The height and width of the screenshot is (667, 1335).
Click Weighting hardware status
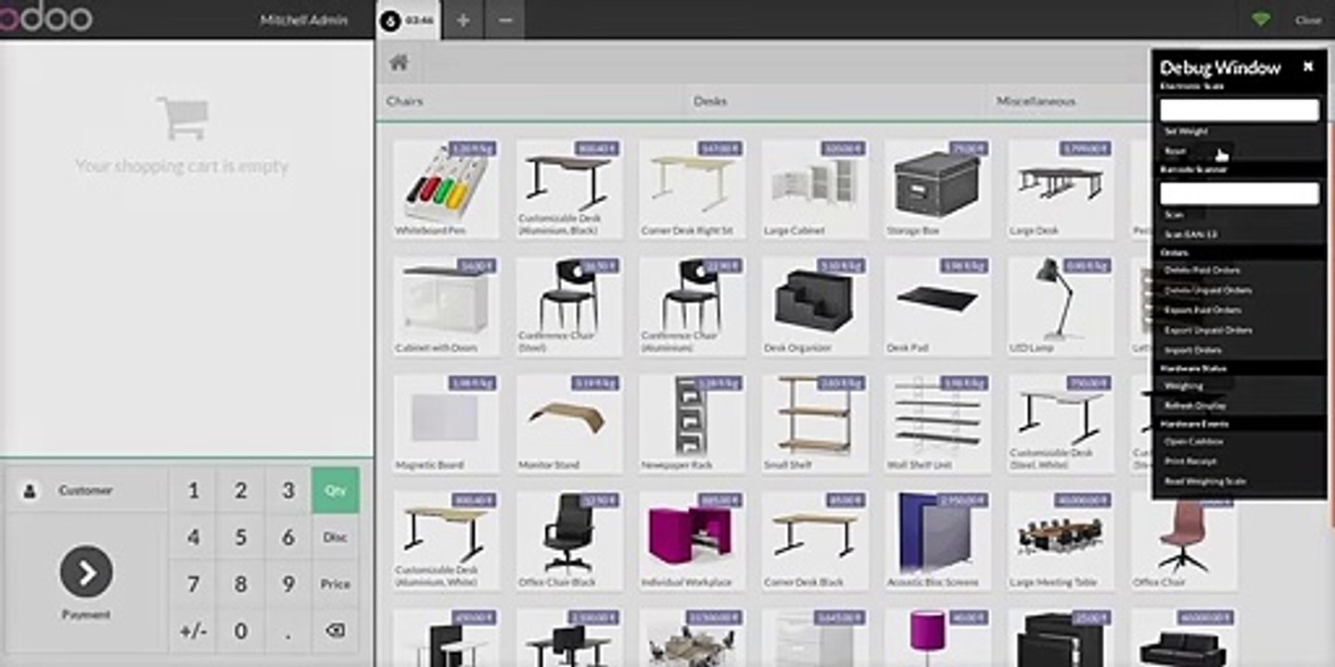click(1184, 386)
